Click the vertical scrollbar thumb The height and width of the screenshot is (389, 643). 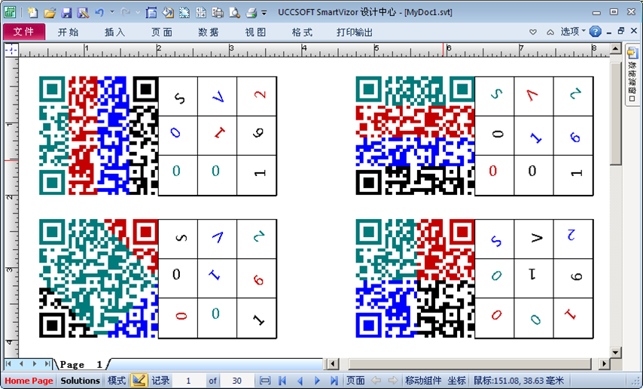click(616, 114)
